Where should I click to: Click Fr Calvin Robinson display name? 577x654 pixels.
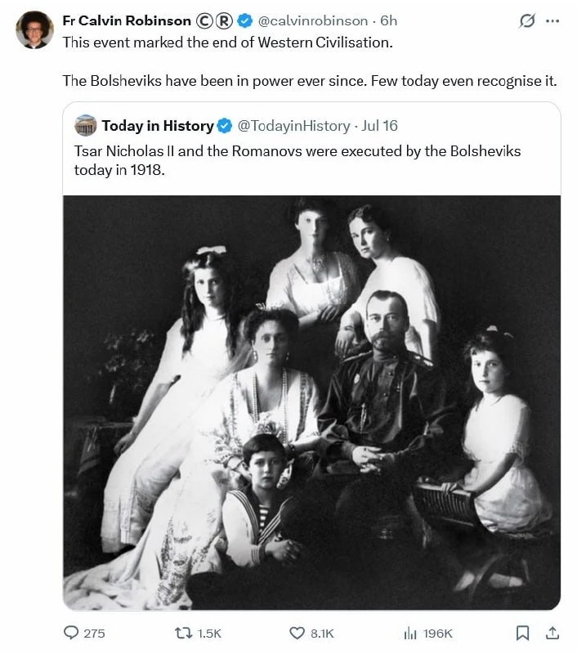(127, 20)
